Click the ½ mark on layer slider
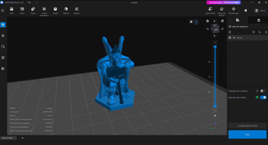Viewport: 268px width, 145px height. pyautogui.click(x=209, y=77)
